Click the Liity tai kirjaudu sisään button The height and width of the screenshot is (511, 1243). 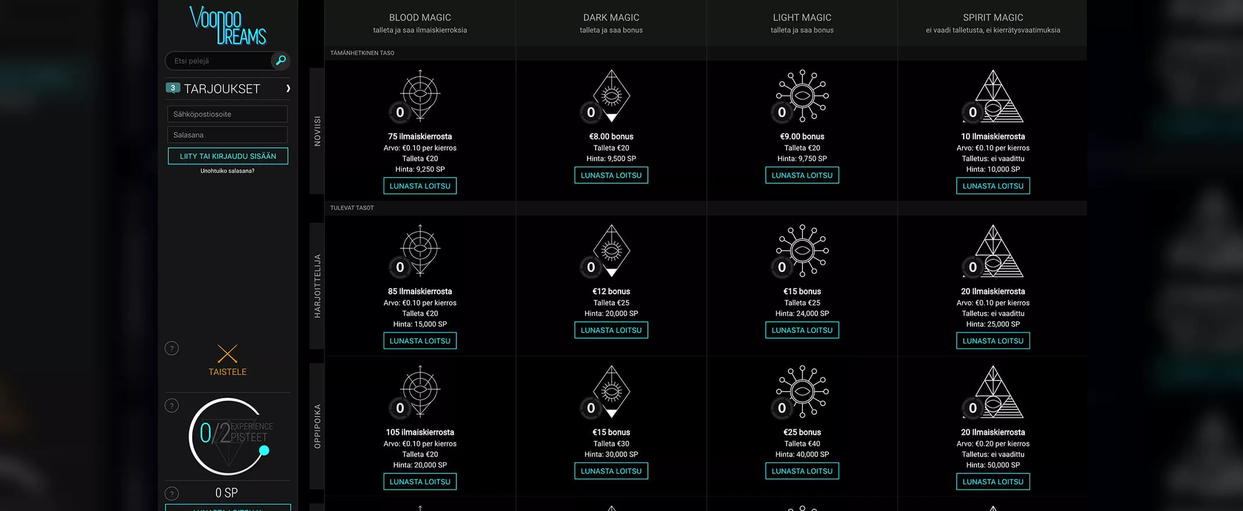(x=228, y=156)
